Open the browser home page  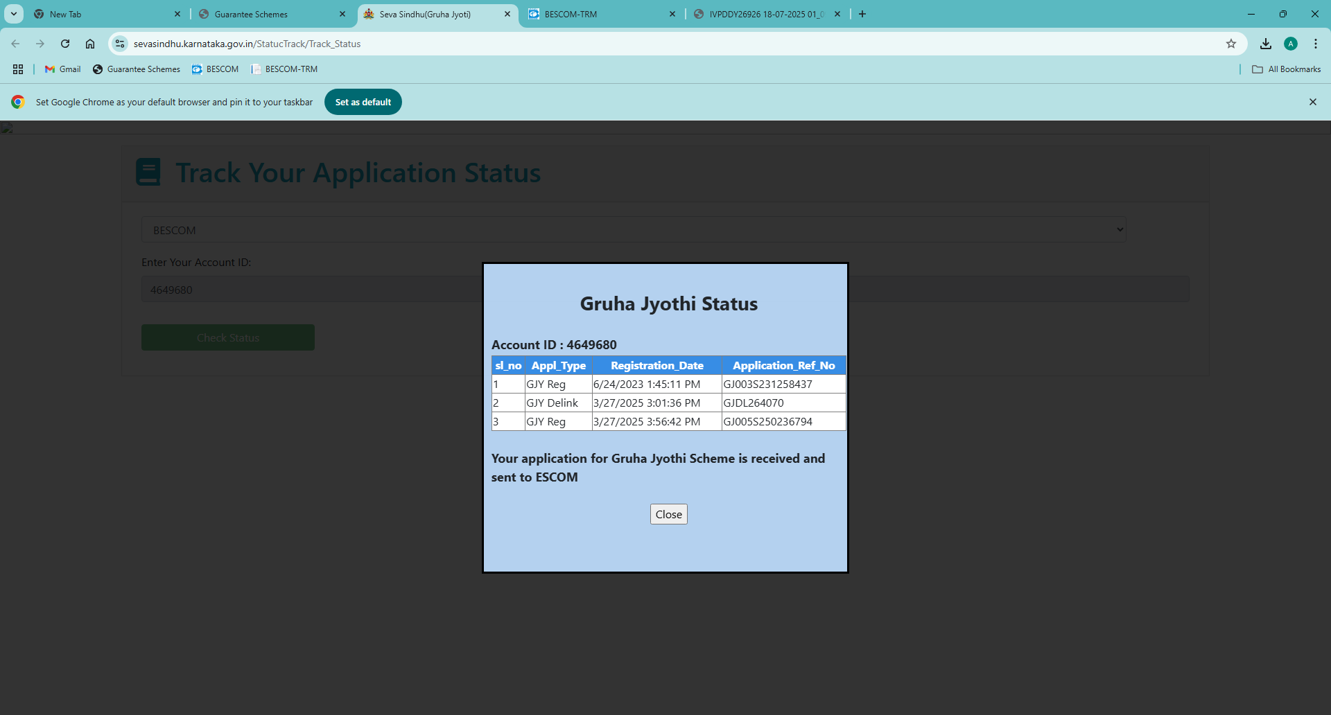coord(90,44)
